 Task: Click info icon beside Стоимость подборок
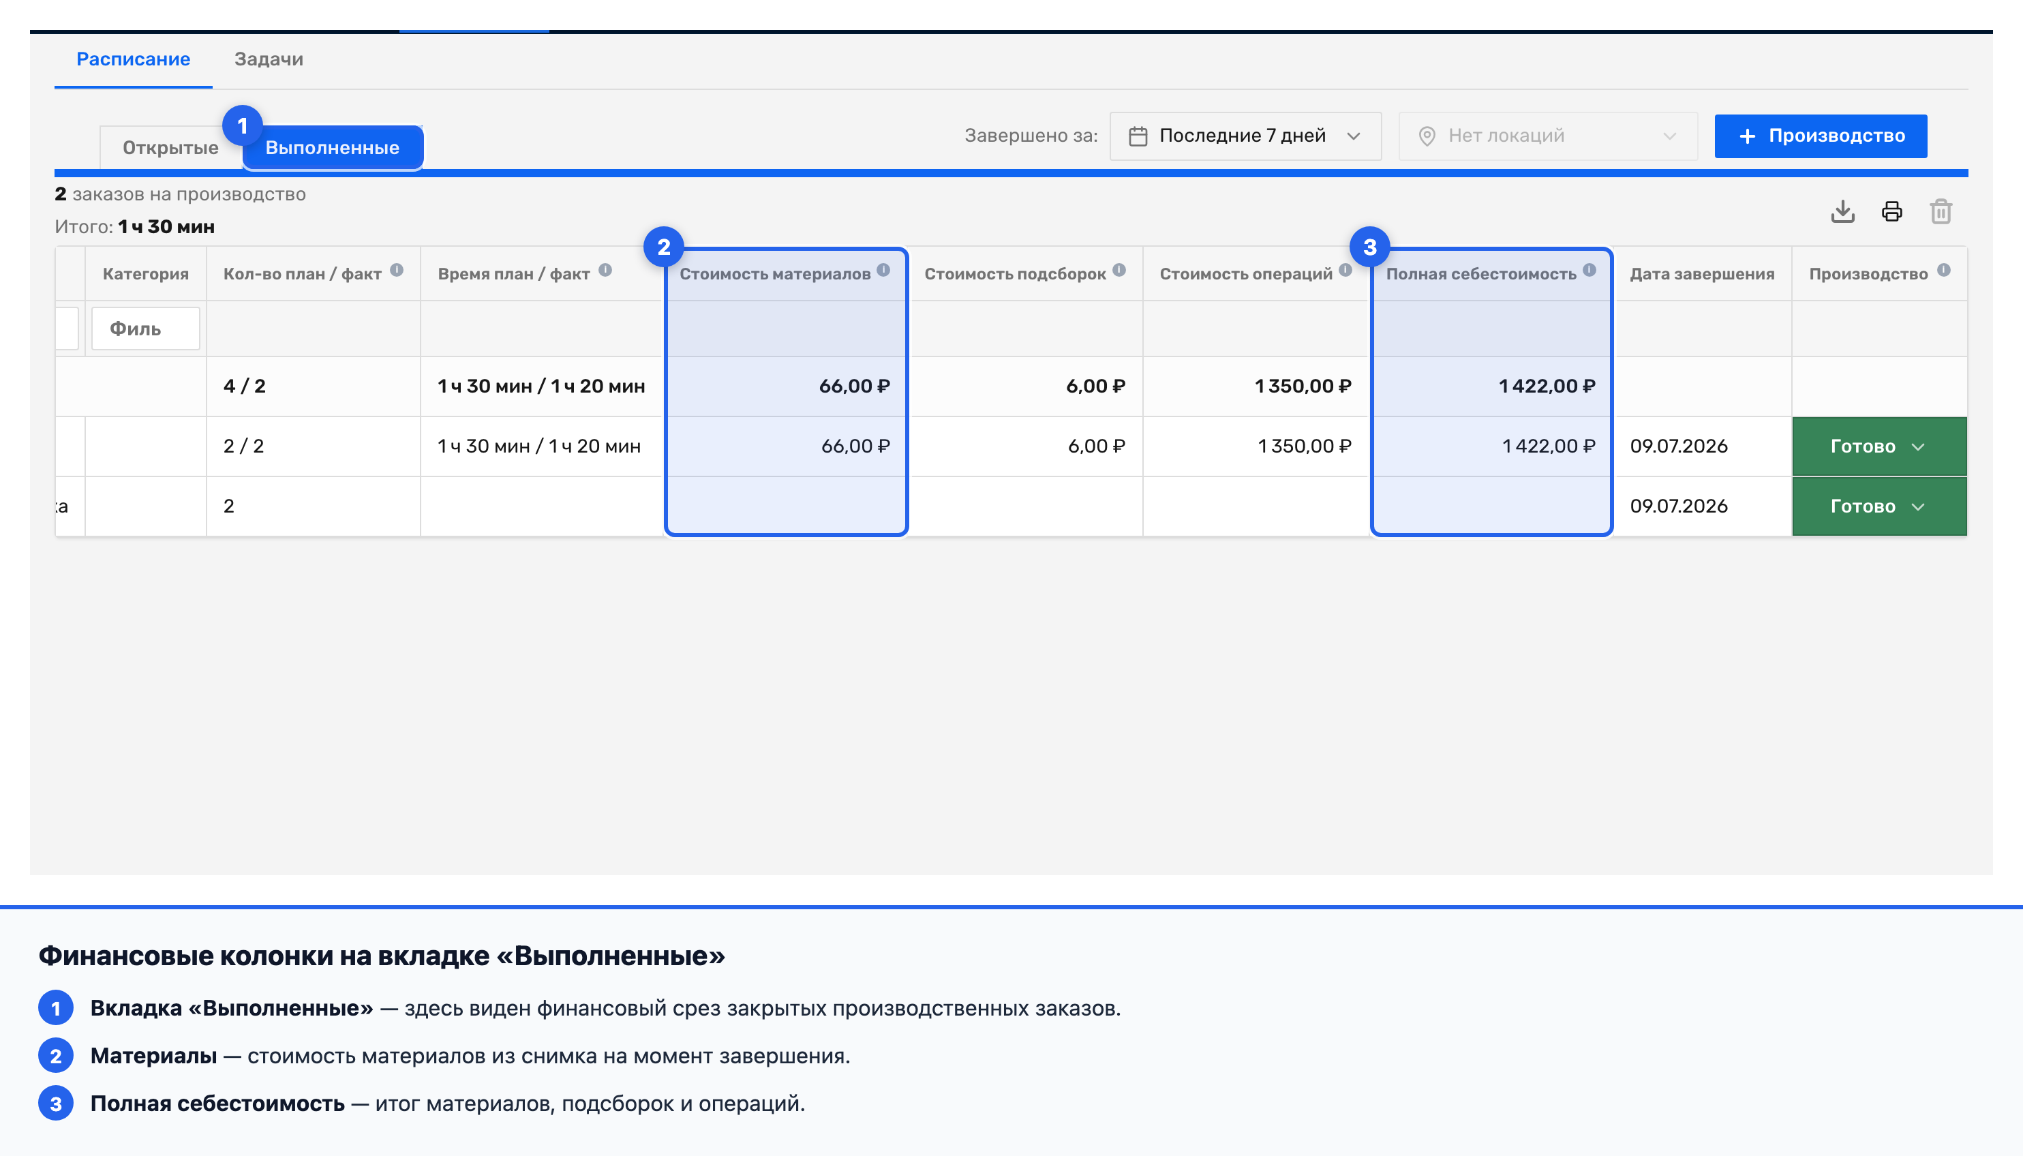pos(1119,270)
